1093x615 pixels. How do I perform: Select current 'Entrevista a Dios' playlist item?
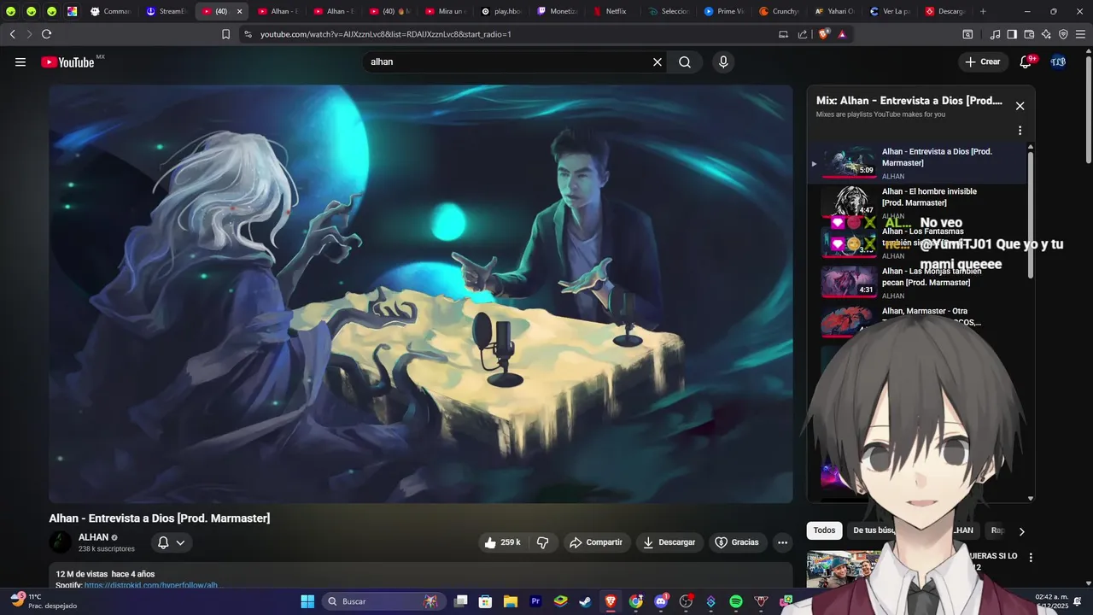point(918,163)
